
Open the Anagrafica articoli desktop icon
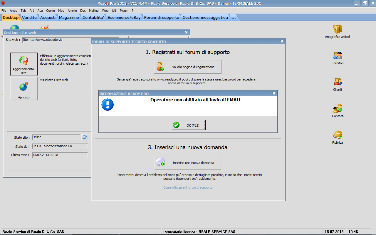coord(338,31)
